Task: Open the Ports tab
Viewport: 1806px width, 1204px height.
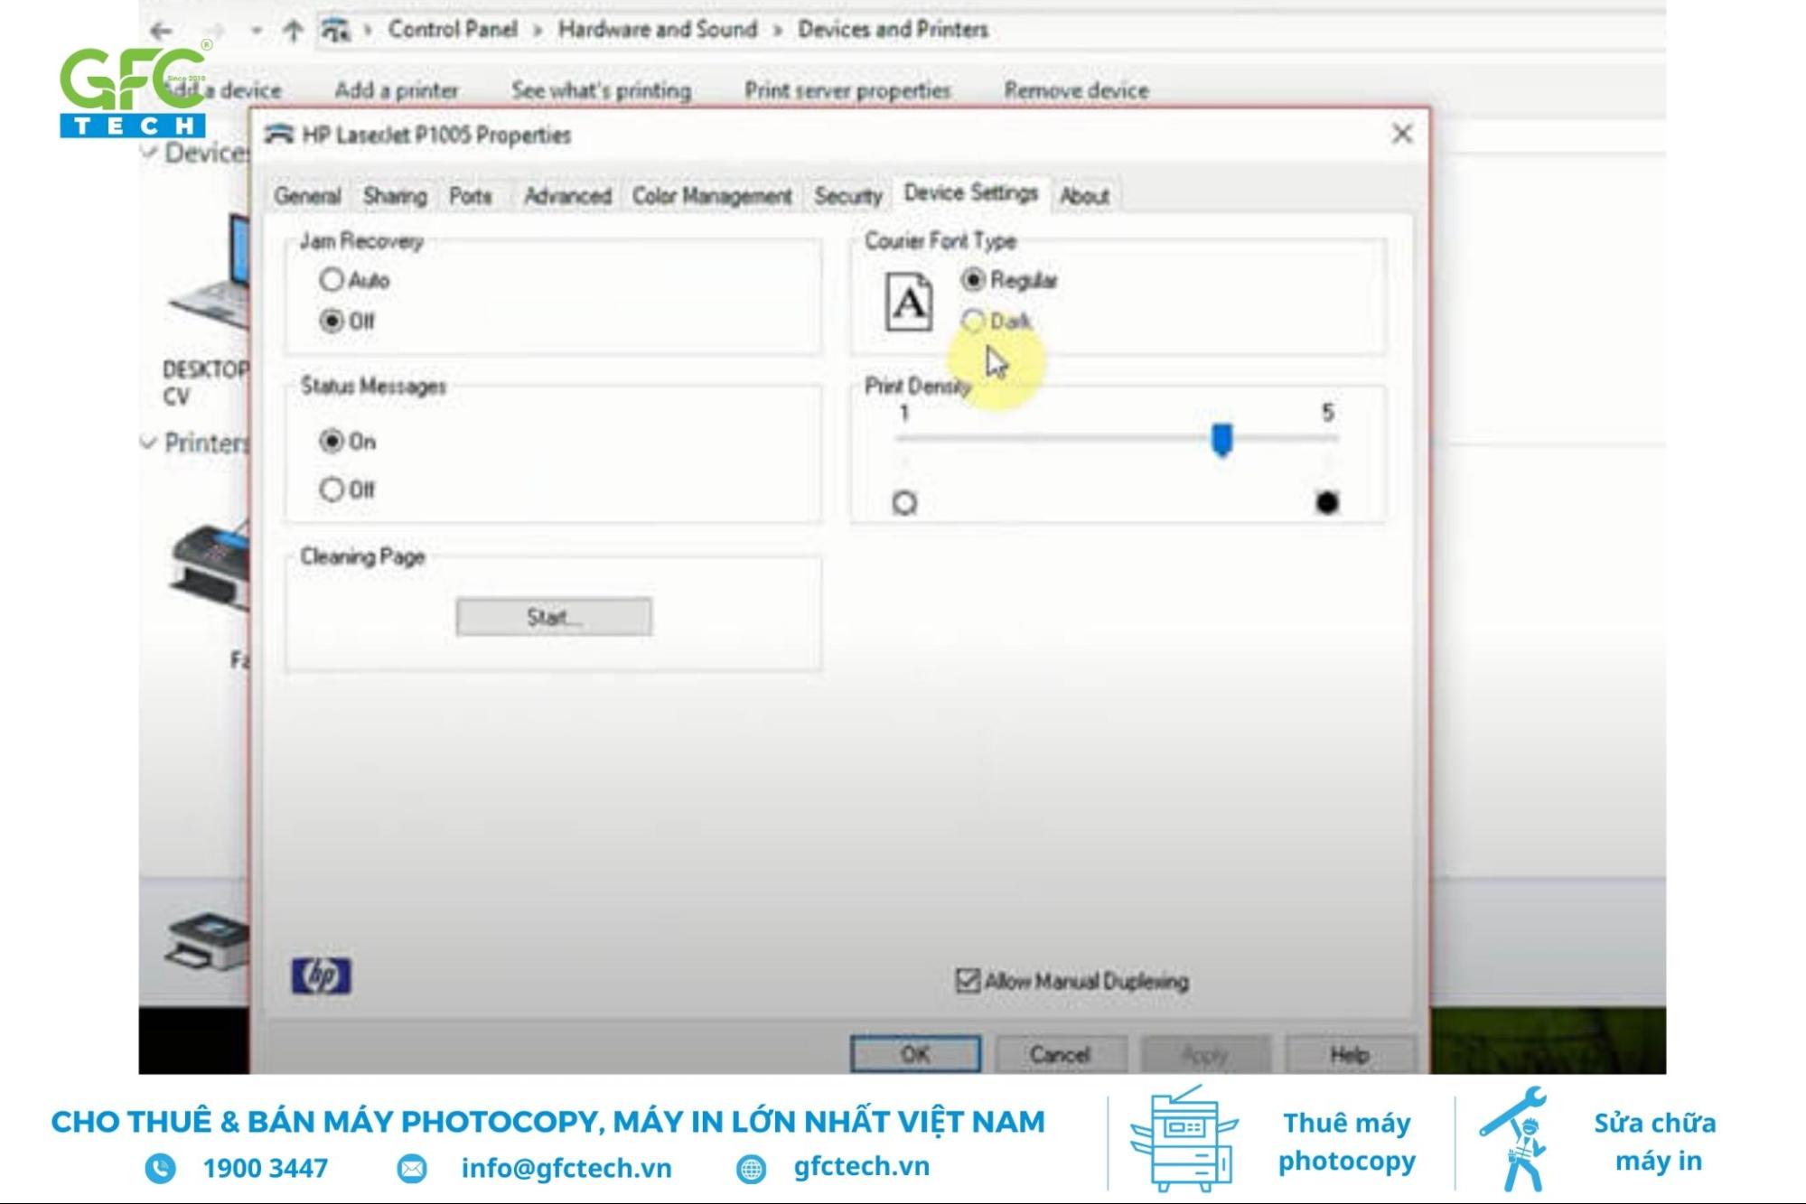Action: click(x=471, y=196)
